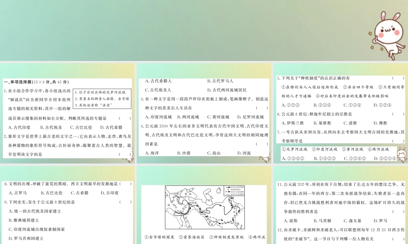Screen dimensions: 408x244
Task: Click D. 罗马共和国建立
Action: tap(26, 239)
